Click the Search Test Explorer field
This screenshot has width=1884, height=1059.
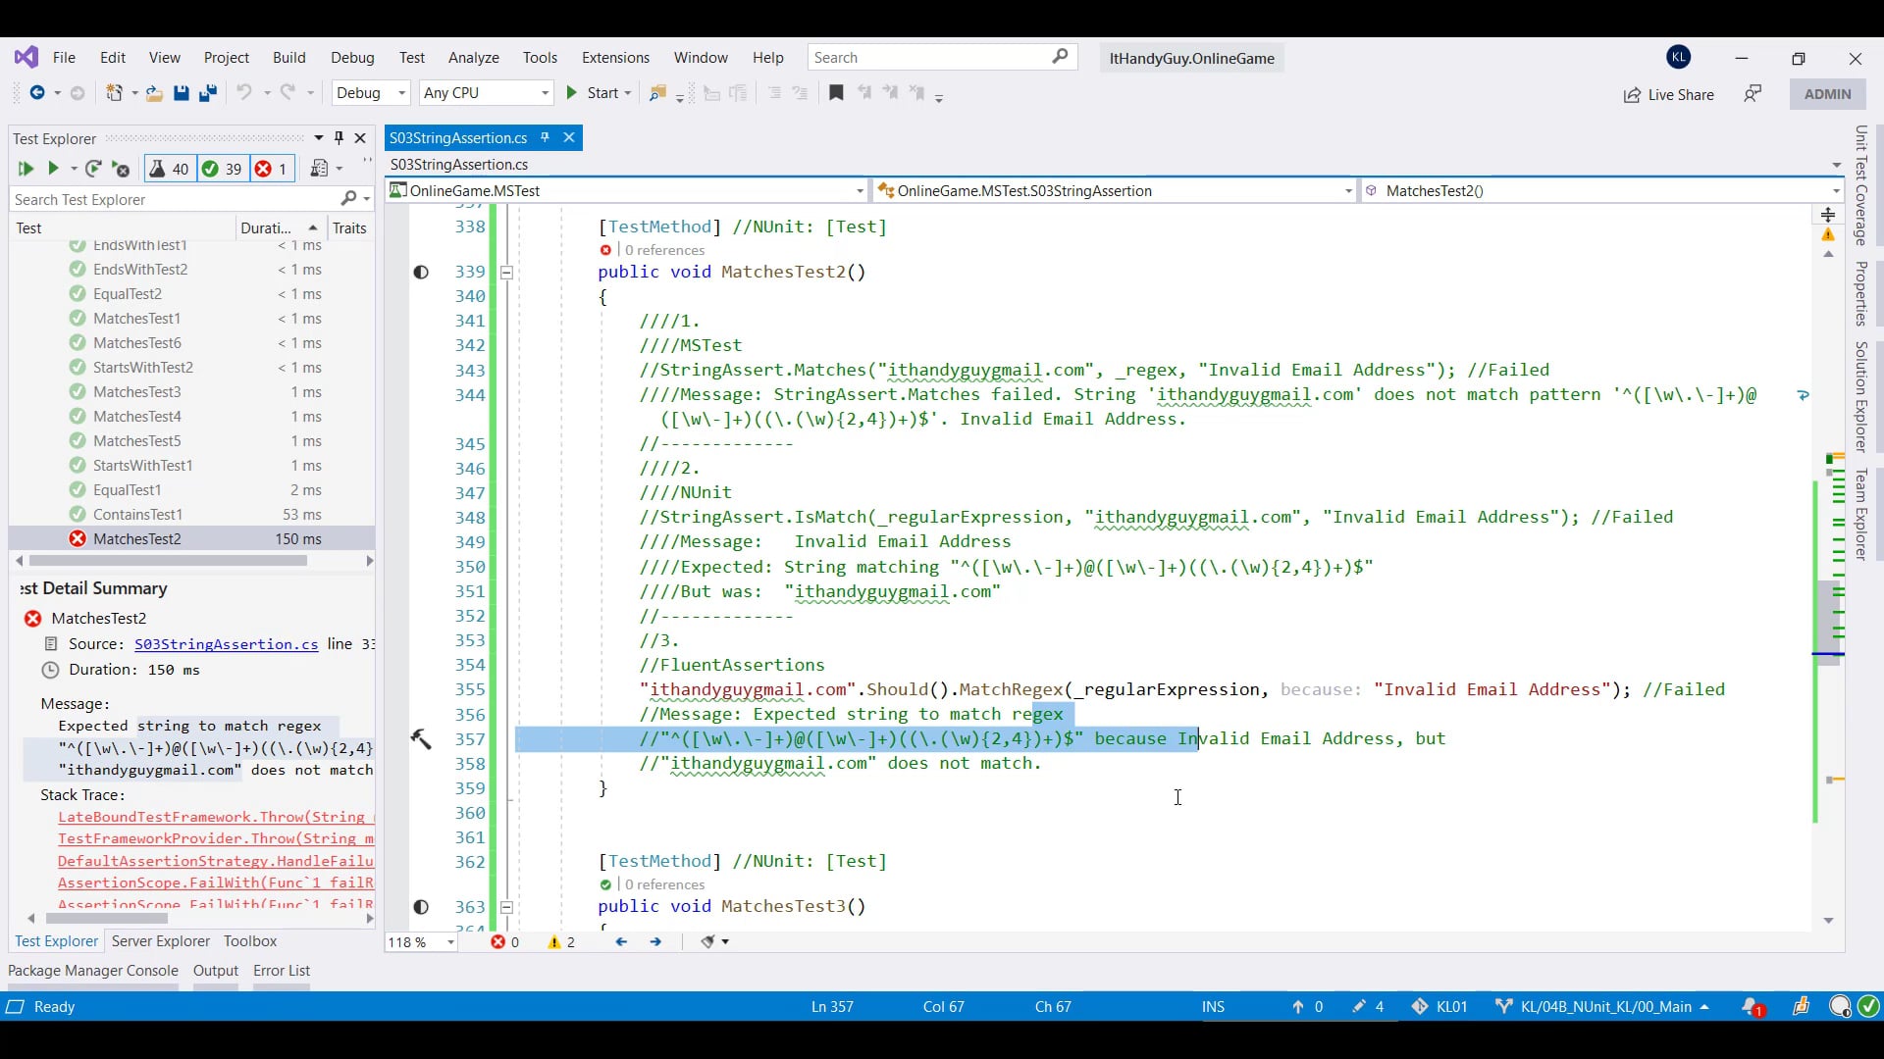[177, 199]
